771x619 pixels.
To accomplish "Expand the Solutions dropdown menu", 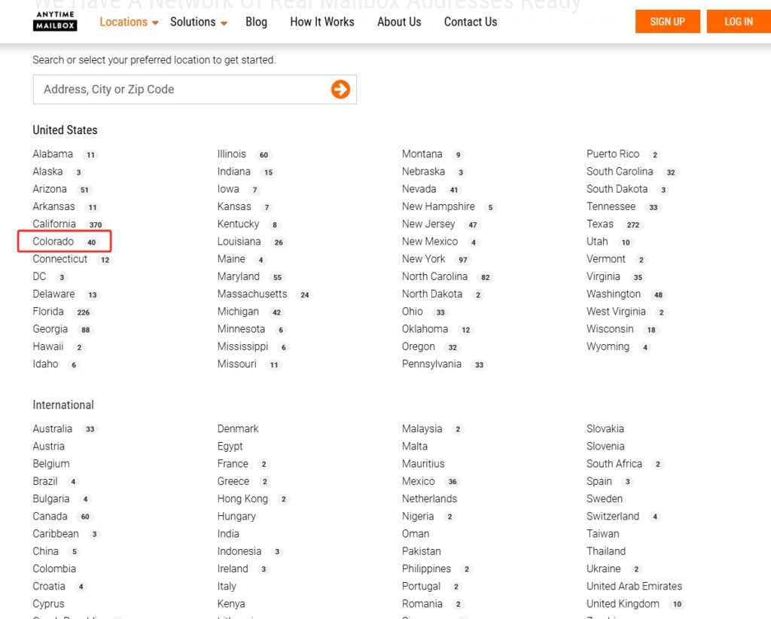I will pos(198,22).
